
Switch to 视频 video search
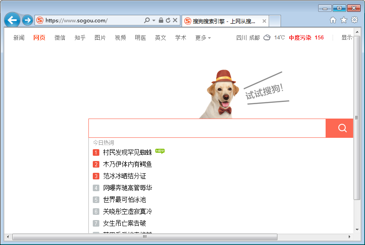tap(120, 38)
